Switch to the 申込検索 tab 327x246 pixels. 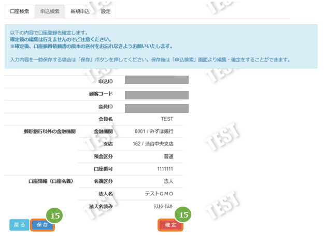pyautogui.click(x=50, y=11)
